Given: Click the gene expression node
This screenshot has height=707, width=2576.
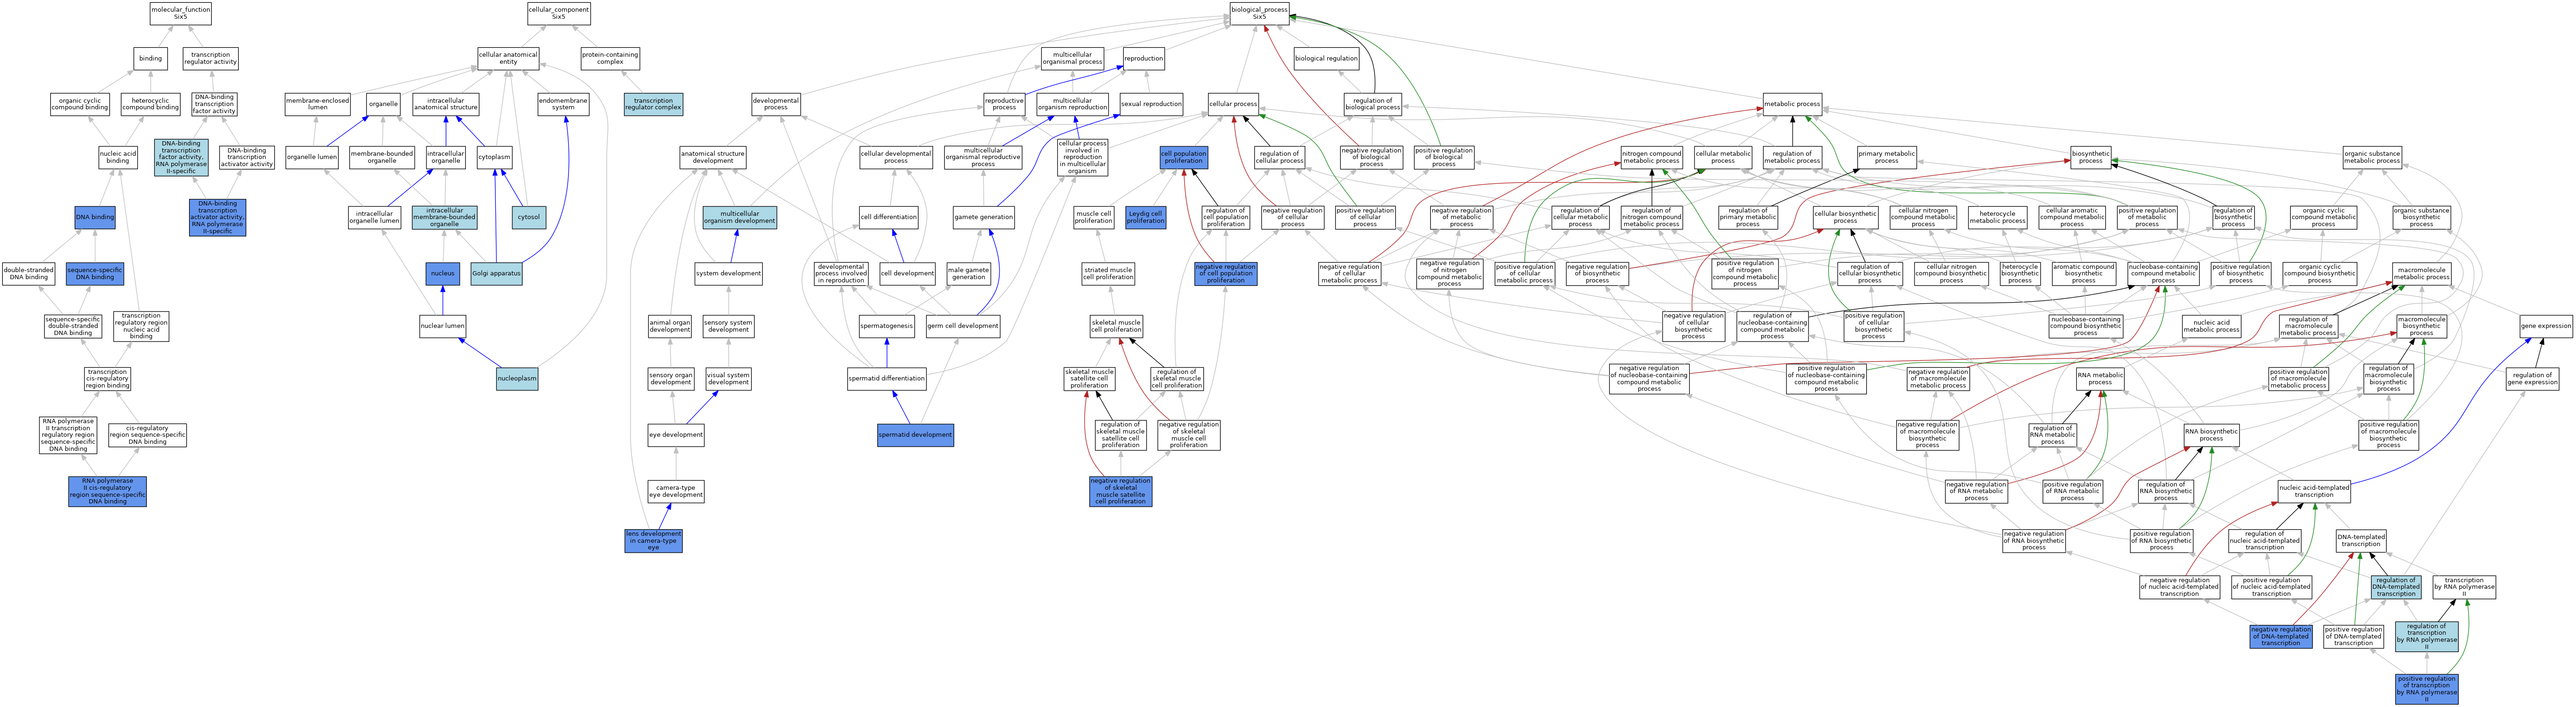Looking at the screenshot, I should (2546, 326).
